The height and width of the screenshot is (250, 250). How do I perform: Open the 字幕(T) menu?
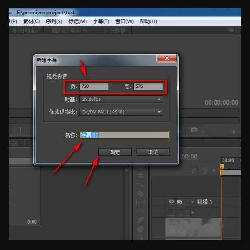[x=101, y=21]
